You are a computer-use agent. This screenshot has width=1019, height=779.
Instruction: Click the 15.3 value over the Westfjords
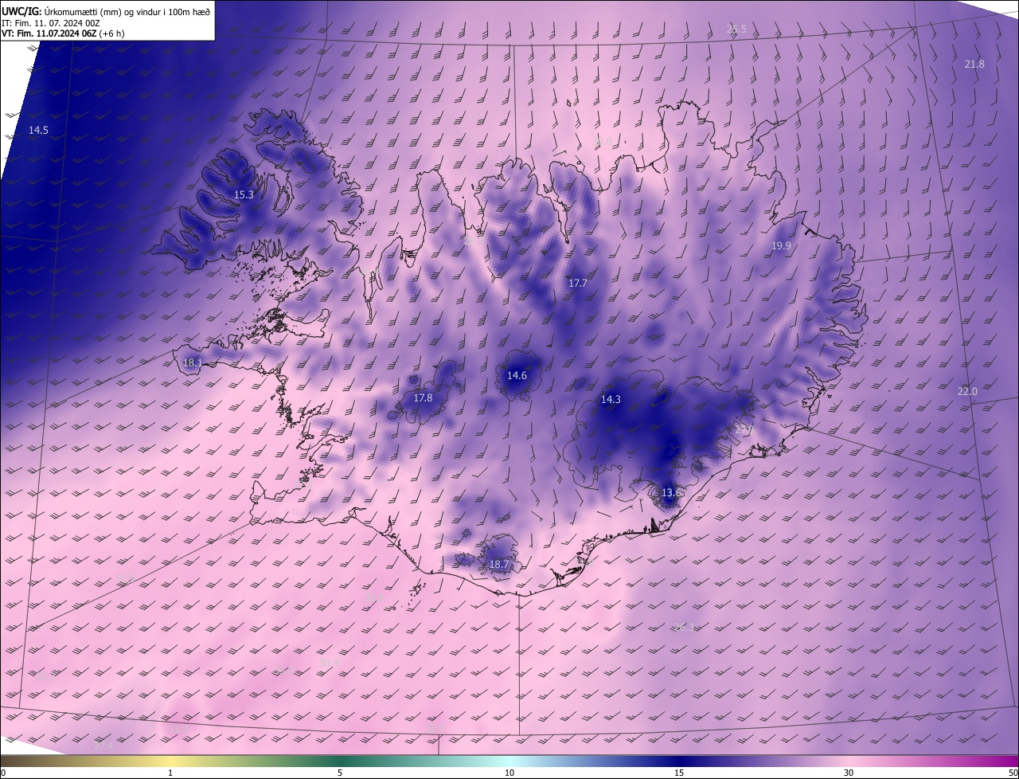[244, 194]
